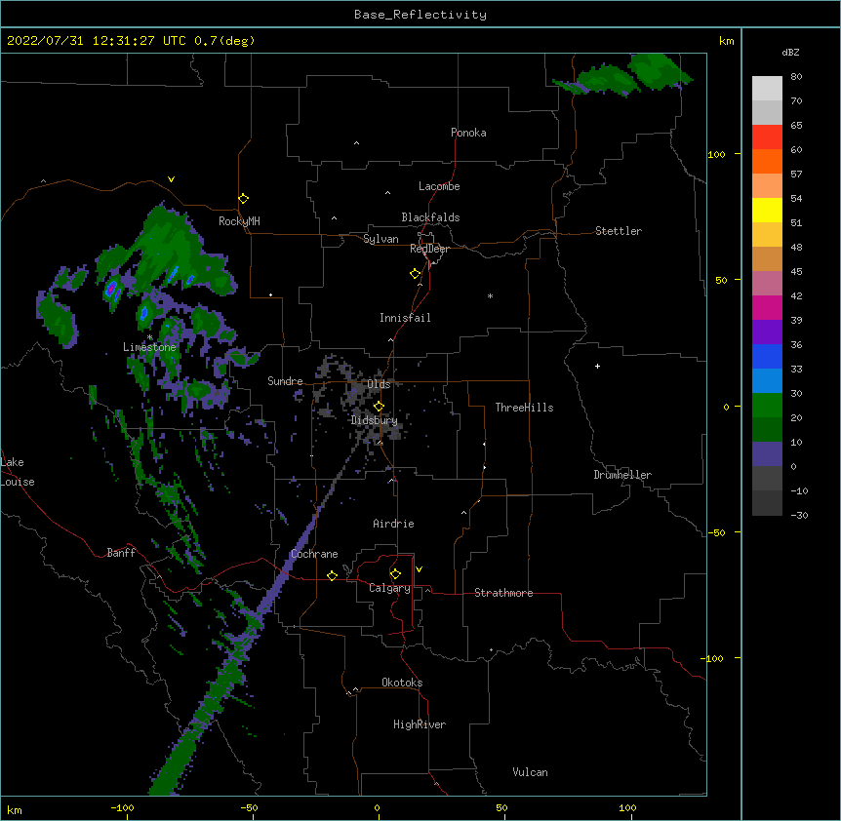
Task: Click the Lacombe city label
Action: pos(439,186)
